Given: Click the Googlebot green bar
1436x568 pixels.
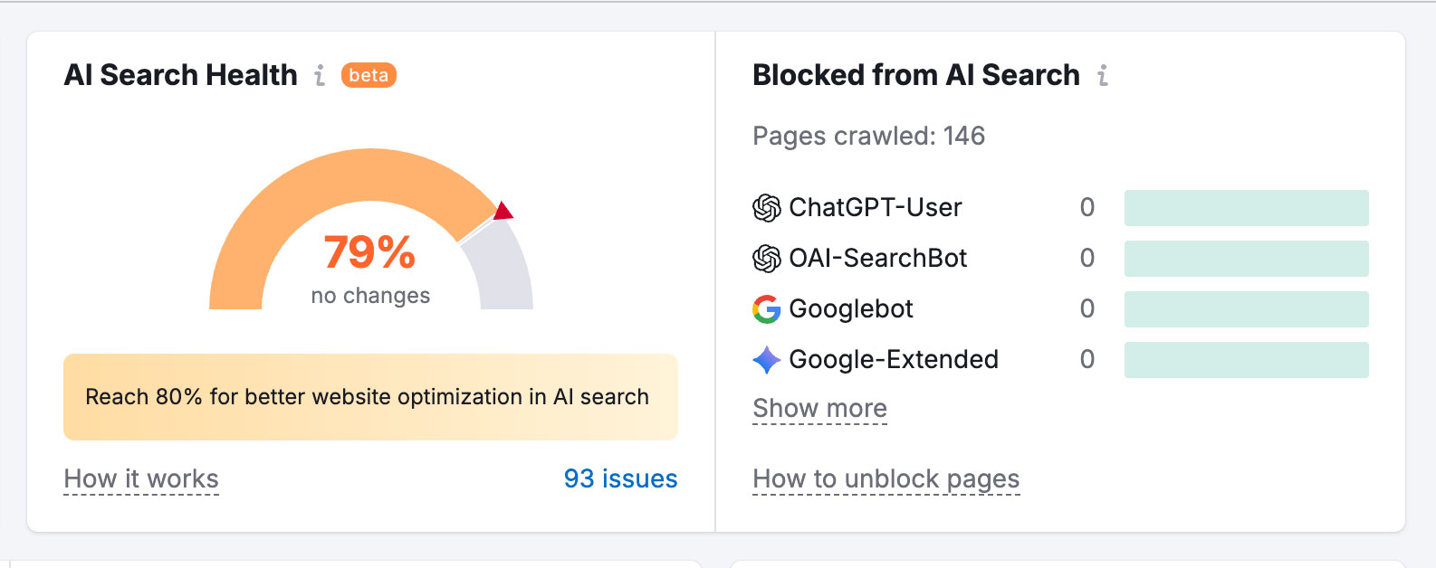Looking at the screenshot, I should [x=1246, y=309].
